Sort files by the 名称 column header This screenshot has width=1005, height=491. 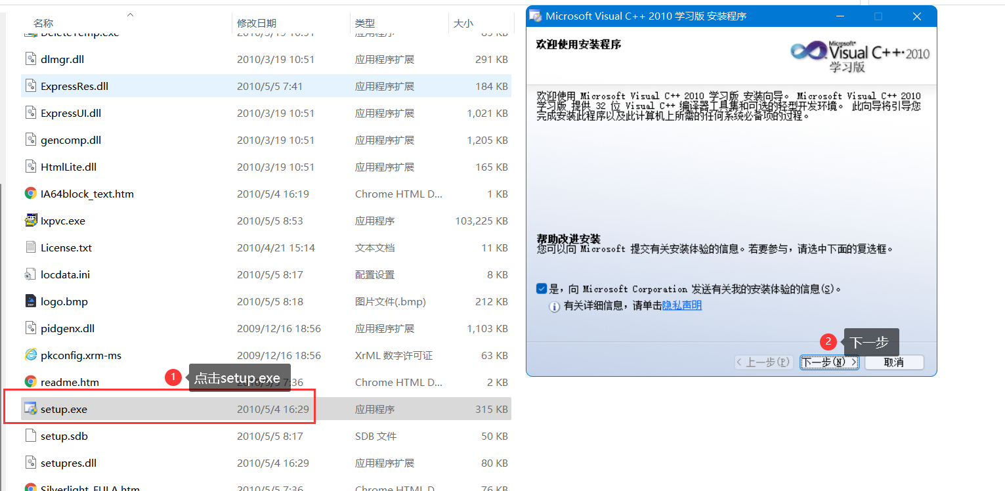point(43,23)
